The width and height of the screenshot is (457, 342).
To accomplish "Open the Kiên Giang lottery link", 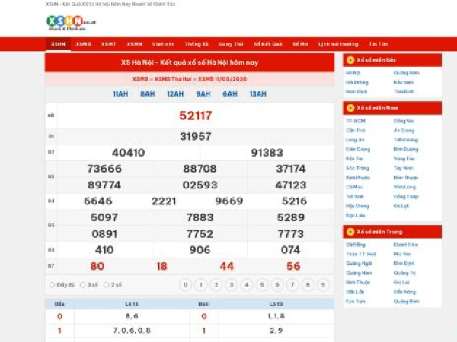I will [x=358, y=150].
